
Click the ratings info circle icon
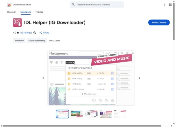(35, 33)
